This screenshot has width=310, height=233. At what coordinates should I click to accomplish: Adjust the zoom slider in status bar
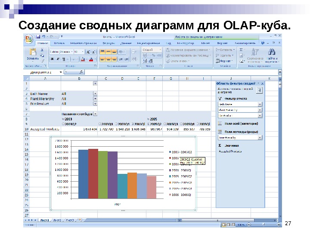pos(263,225)
